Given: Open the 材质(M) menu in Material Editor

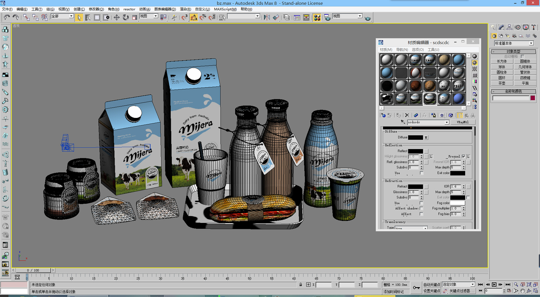Looking at the screenshot, I should click(x=386, y=50).
